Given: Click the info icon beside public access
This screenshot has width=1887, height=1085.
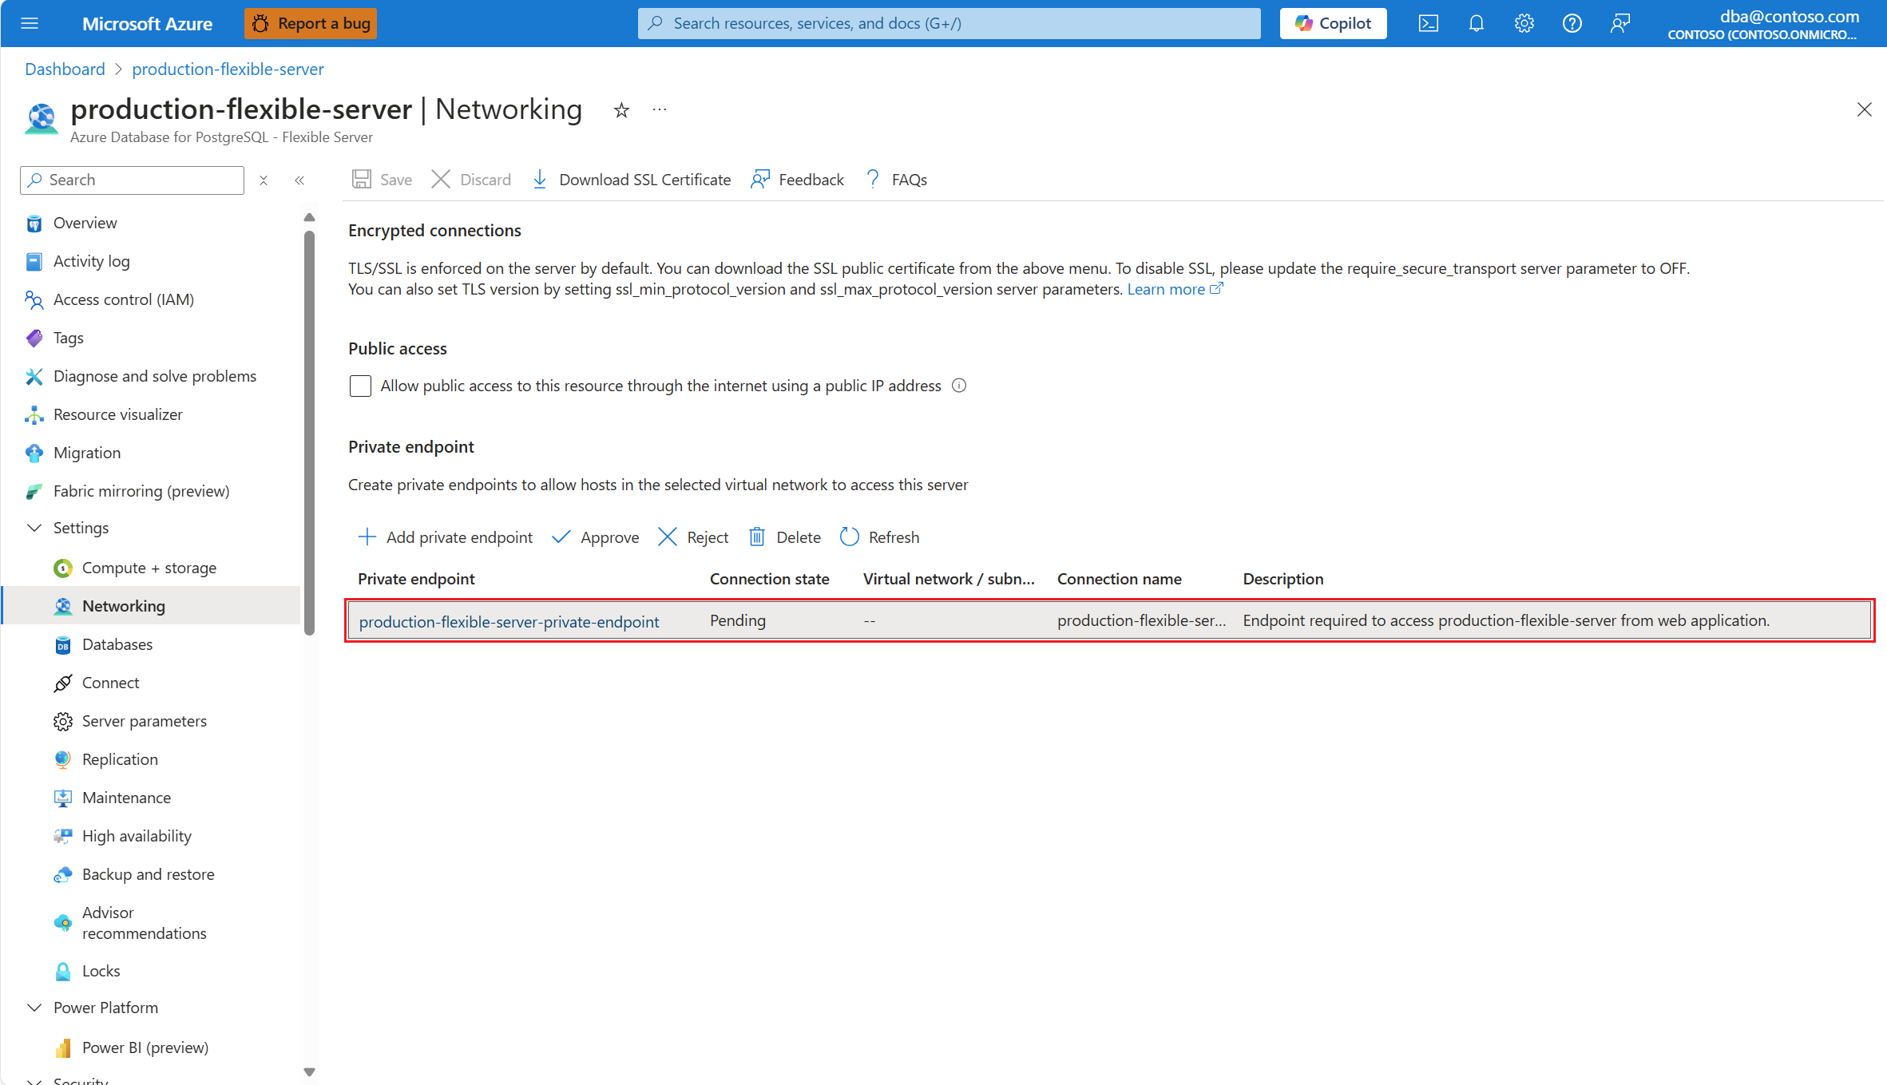Looking at the screenshot, I should click(x=959, y=386).
